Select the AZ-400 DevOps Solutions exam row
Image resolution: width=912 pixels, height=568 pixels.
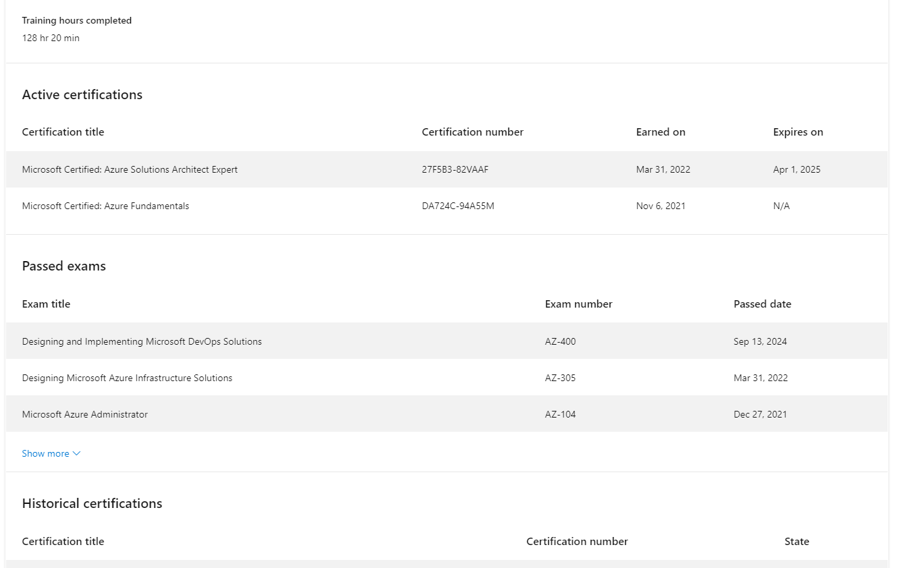pyautogui.click(x=142, y=341)
